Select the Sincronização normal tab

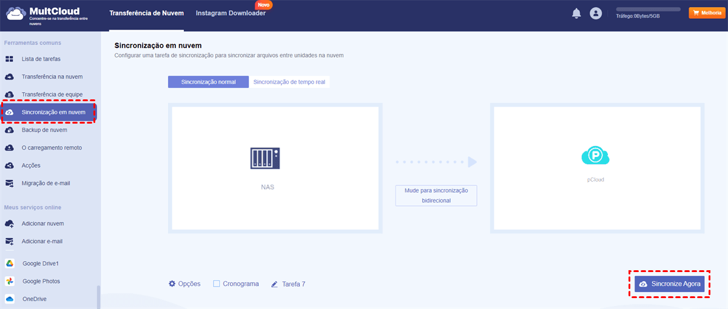pyautogui.click(x=209, y=82)
